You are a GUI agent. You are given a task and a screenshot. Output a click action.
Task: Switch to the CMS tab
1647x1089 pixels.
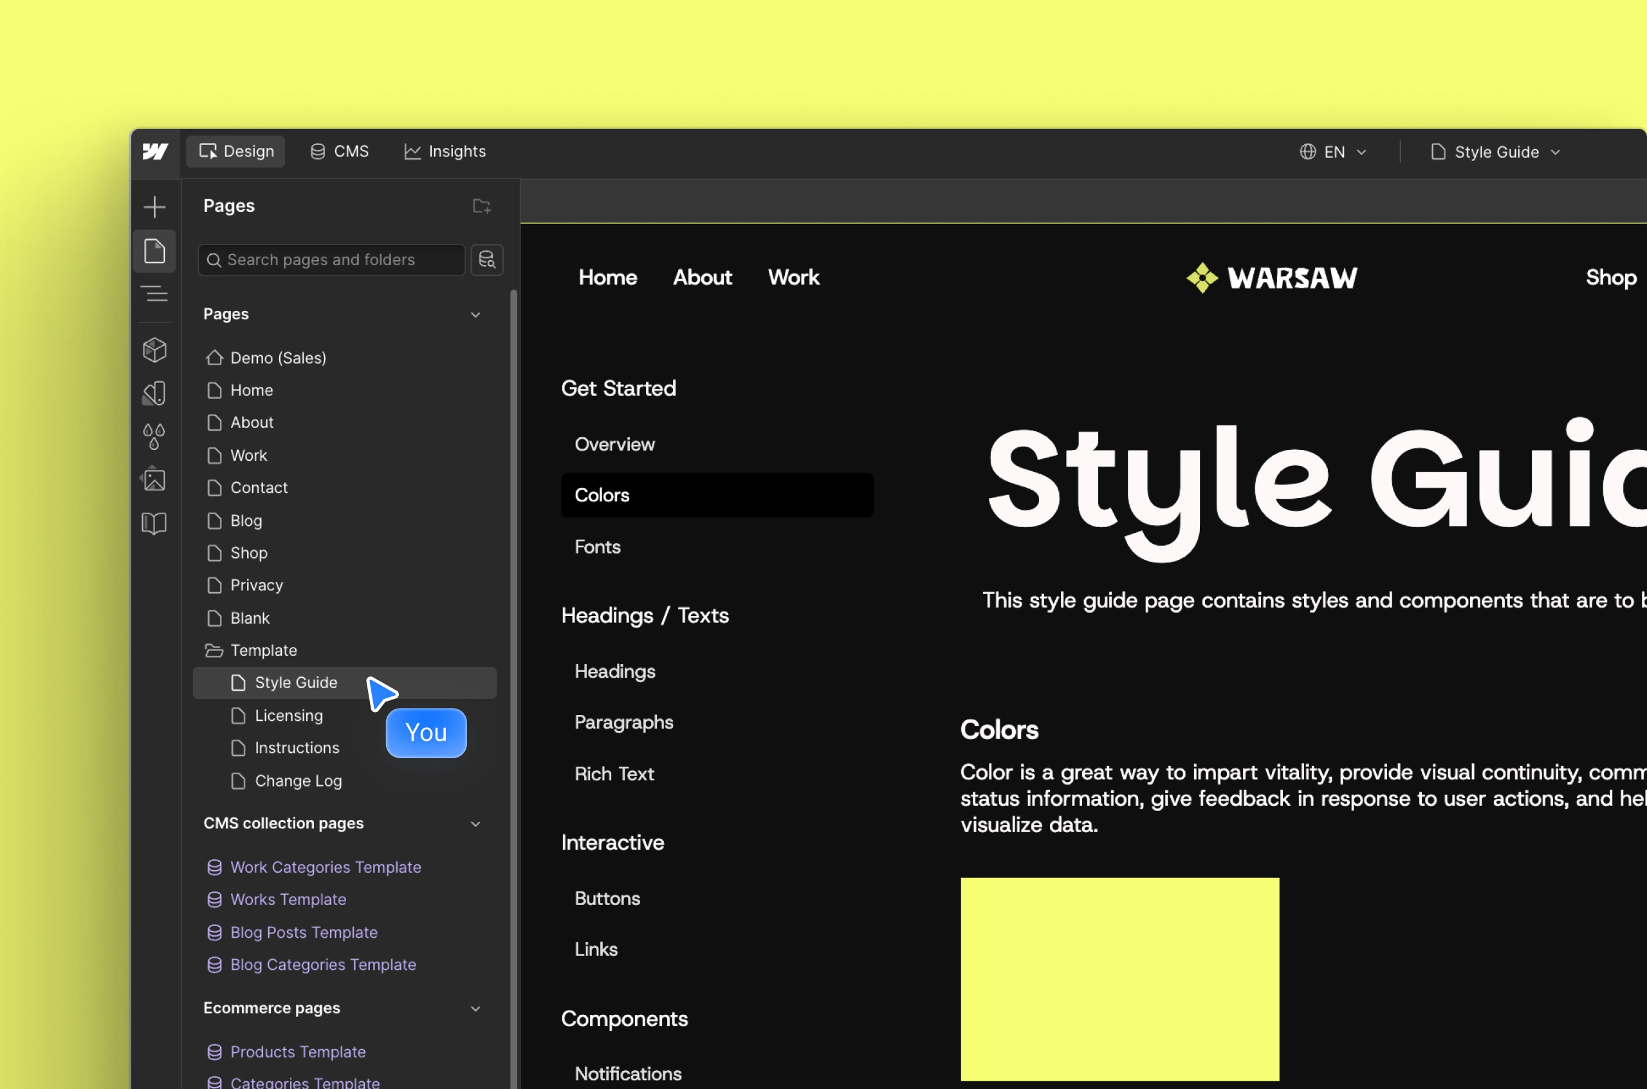340,151
